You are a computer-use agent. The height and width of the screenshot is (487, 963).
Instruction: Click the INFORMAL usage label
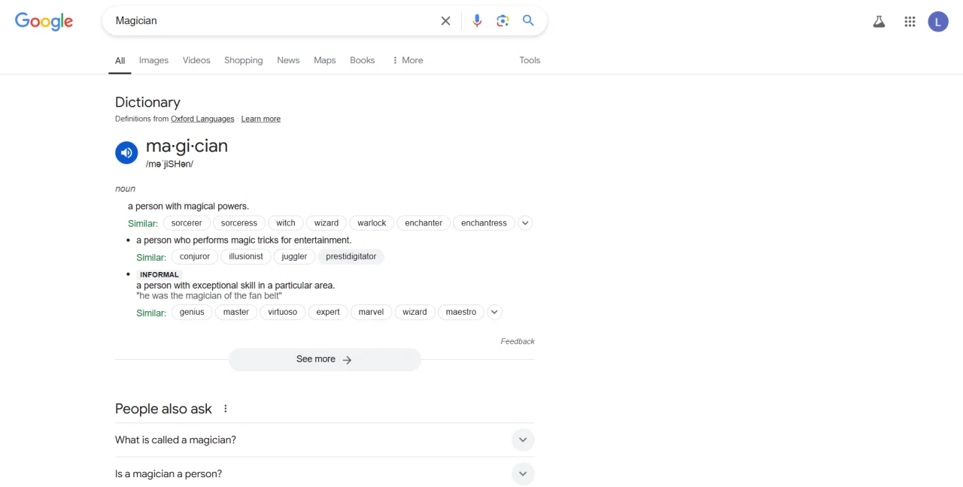pos(159,274)
